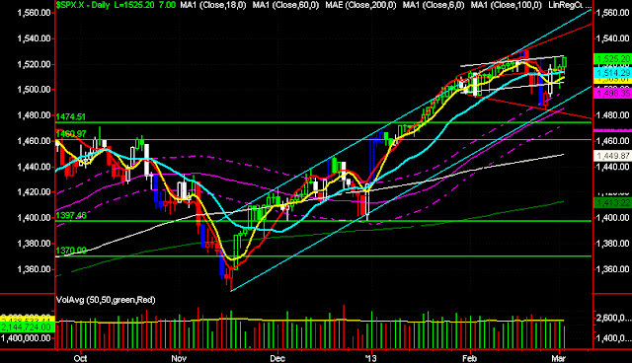The width and height of the screenshot is (632, 363).
Task: Click 1,420.00 on the left price axis
Action: point(34,192)
